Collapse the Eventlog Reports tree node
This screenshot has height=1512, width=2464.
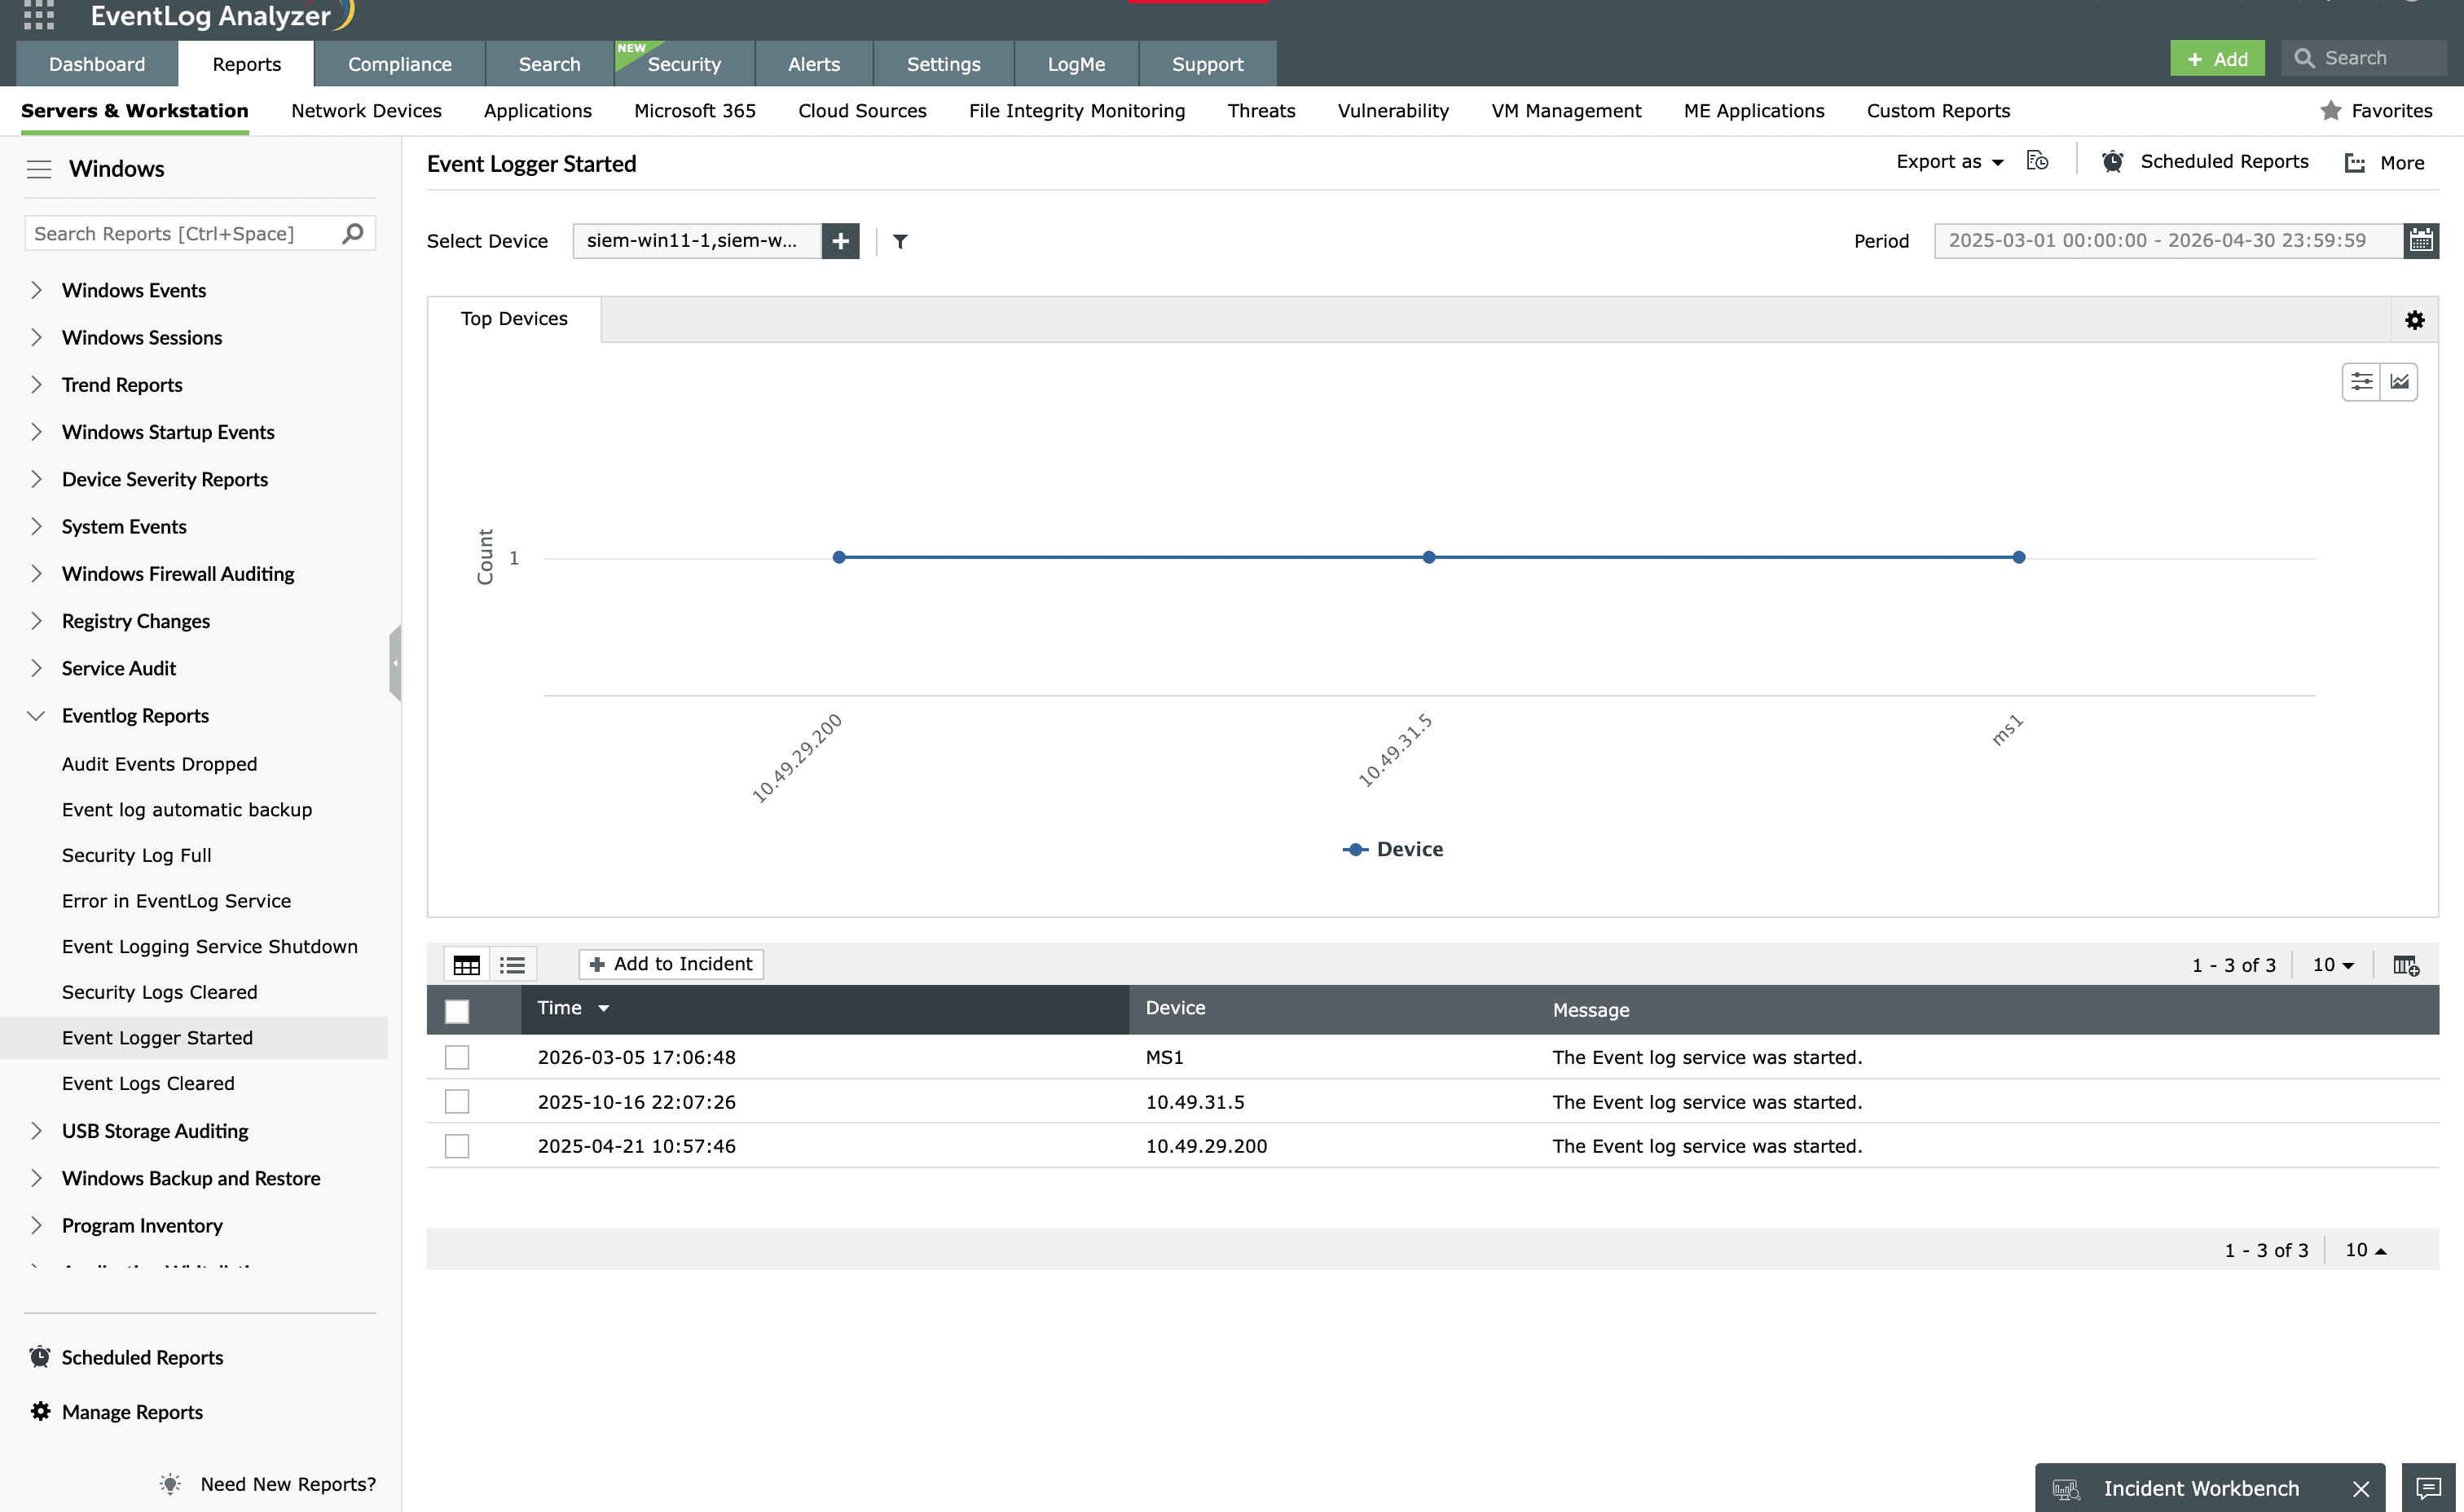(36, 715)
